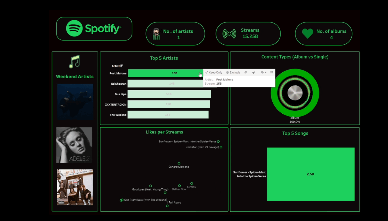Screen dimensions: 388x221
Task: Select the top album cover under Weekend Artists
Action: 75,102
